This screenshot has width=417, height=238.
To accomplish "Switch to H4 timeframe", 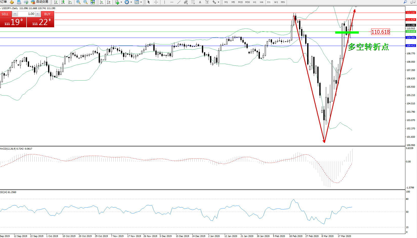I will 262,2.
